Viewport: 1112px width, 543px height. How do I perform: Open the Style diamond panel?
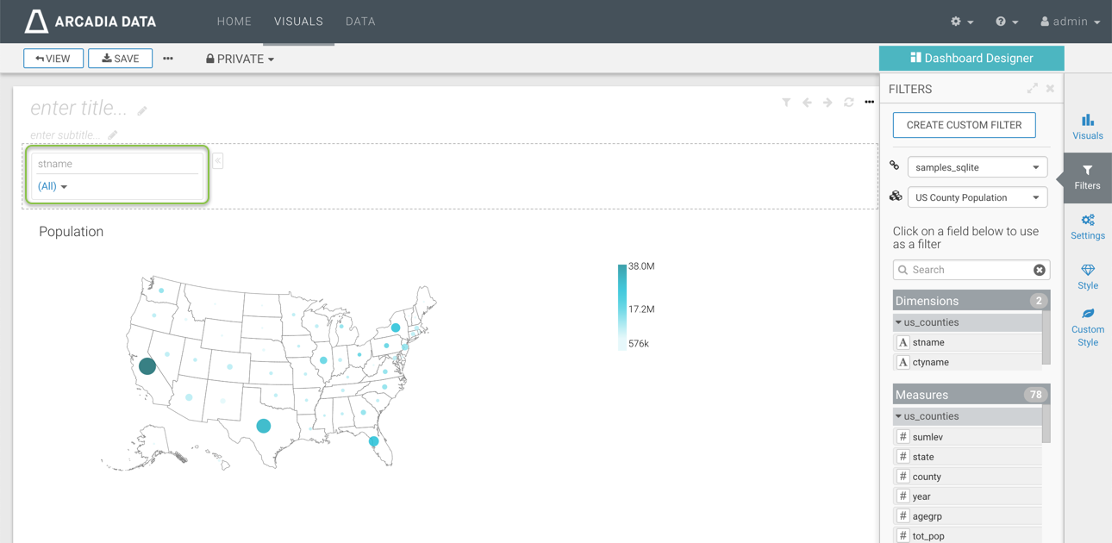pos(1087,277)
